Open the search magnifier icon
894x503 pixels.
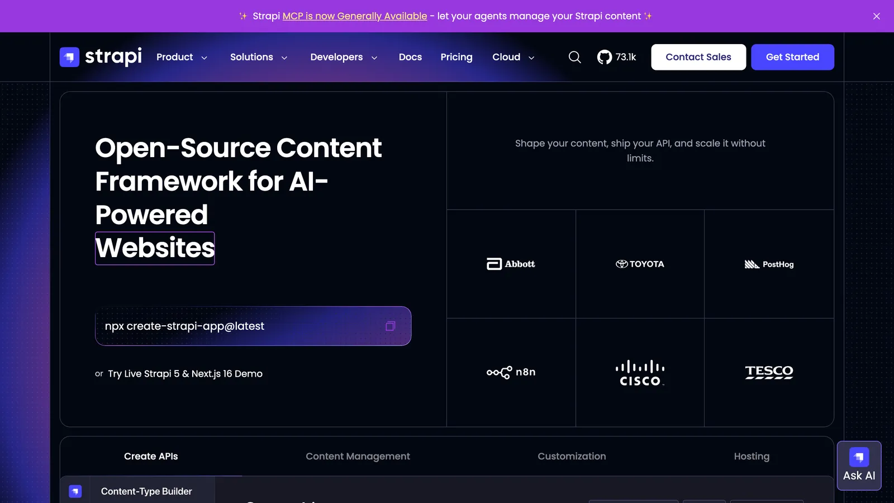[x=574, y=57]
